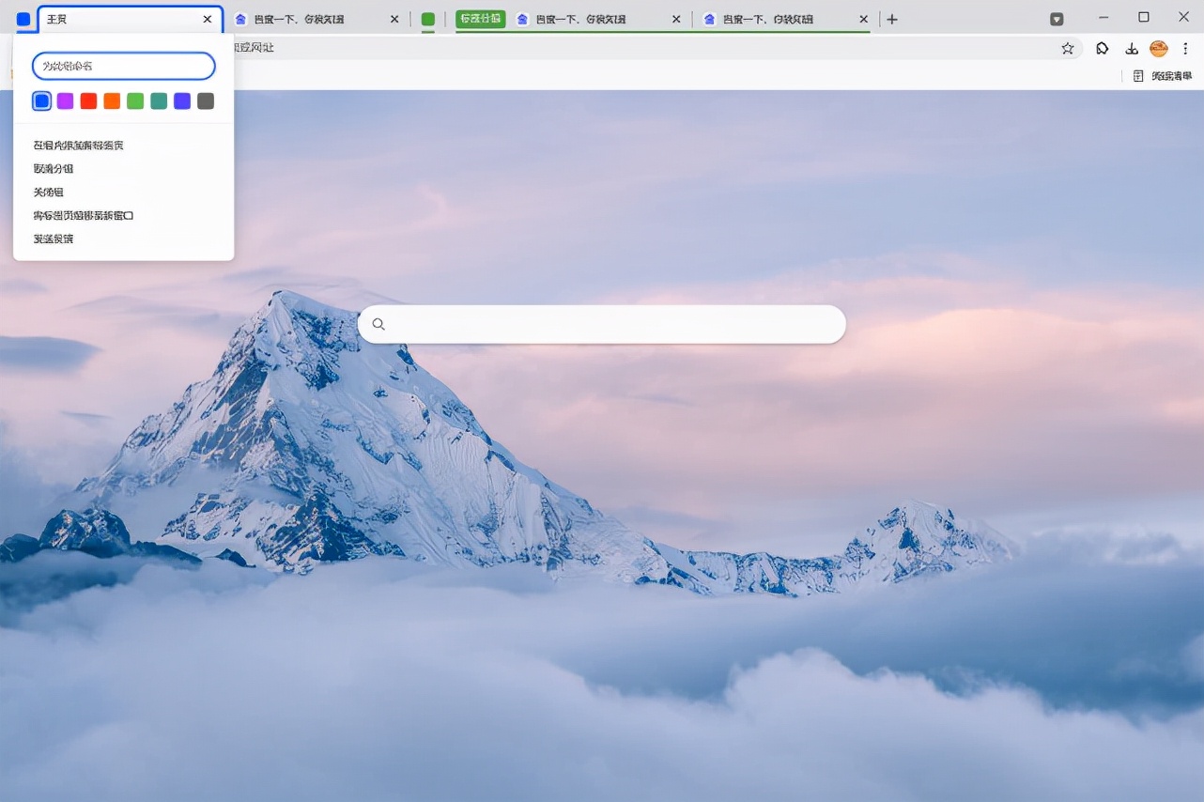This screenshot has height=802, width=1204.
Task: Click the magnifier icon in the search box
Action: point(378,324)
